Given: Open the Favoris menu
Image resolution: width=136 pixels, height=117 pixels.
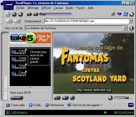Looking at the screenshot, I should pos(80,8).
